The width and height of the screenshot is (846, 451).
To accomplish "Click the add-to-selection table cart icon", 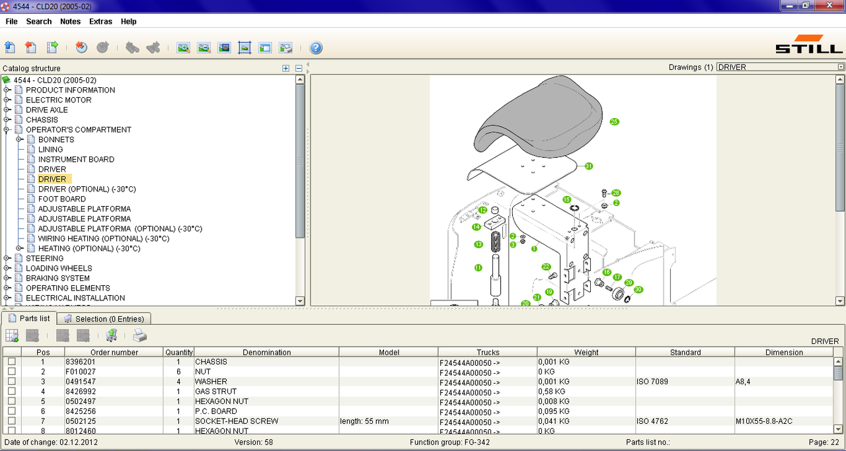I will click(x=12, y=335).
